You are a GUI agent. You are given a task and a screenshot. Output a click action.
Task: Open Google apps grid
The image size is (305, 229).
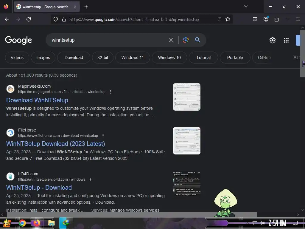286,40
